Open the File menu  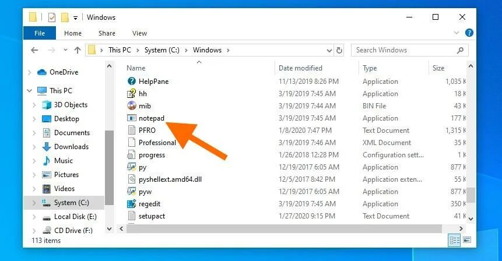pyautogui.click(x=40, y=33)
